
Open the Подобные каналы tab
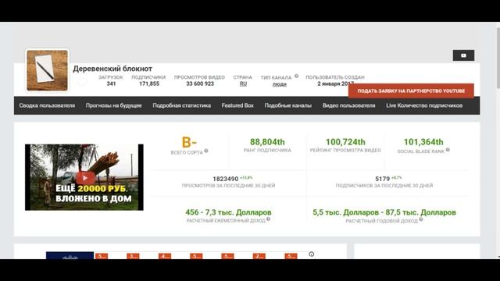coord(288,105)
